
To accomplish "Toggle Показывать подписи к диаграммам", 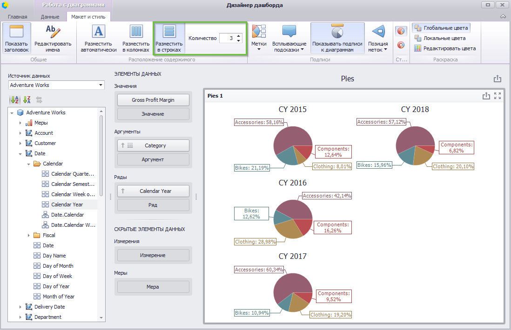I will tap(337, 38).
